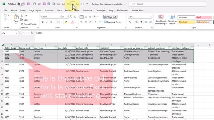Apply the Neutral cell style
Viewport: 214px width, 120px height.
187,22
